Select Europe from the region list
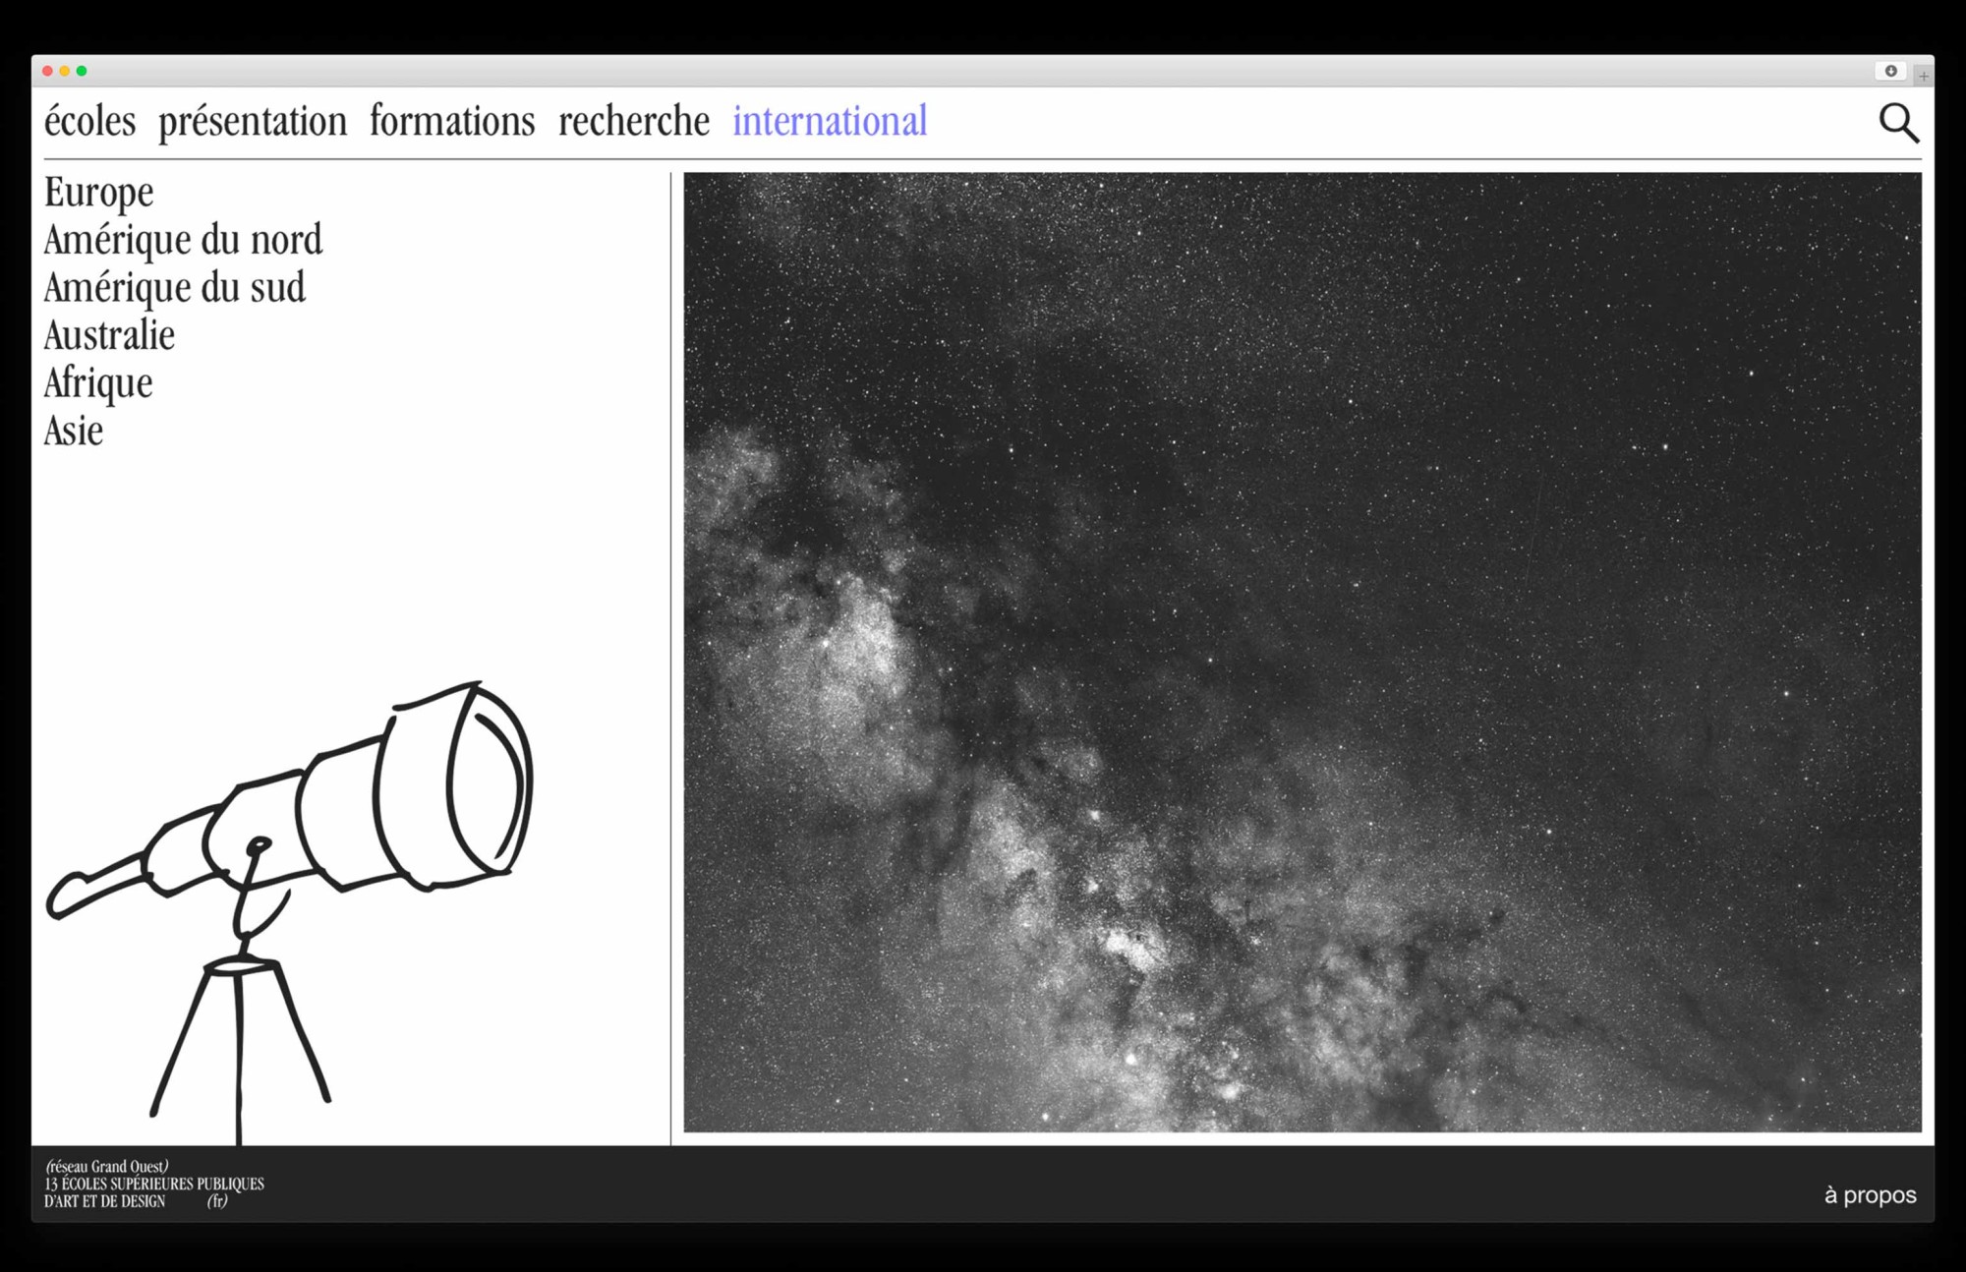1966x1272 pixels. point(98,193)
